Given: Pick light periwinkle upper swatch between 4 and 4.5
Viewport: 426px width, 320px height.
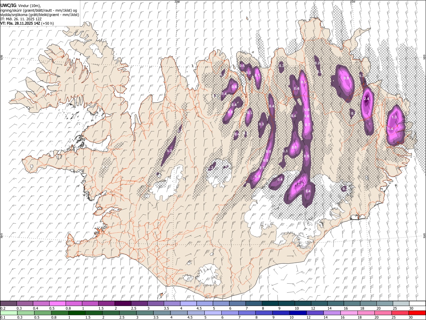Looking at the screenshot, I should 188,303.
